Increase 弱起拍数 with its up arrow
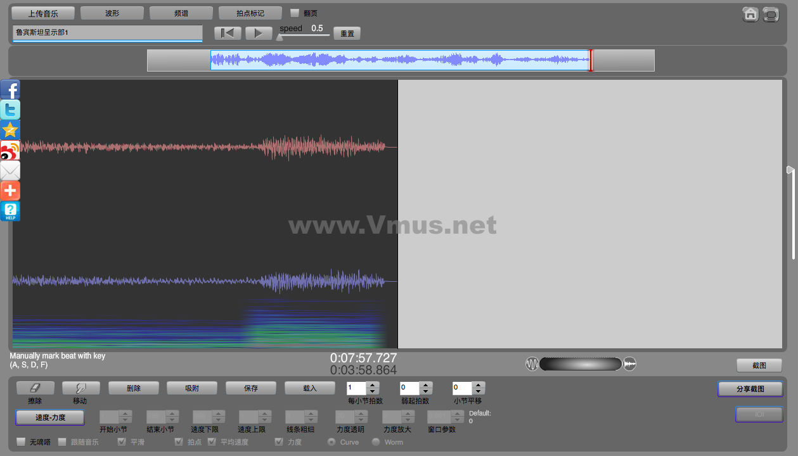 coord(426,385)
